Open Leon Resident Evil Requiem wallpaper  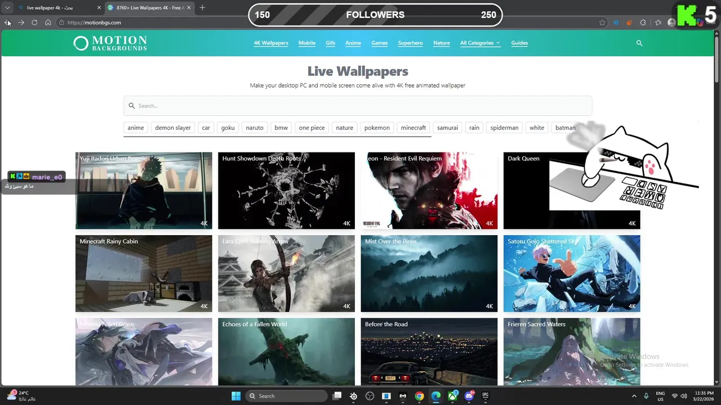pos(429,191)
